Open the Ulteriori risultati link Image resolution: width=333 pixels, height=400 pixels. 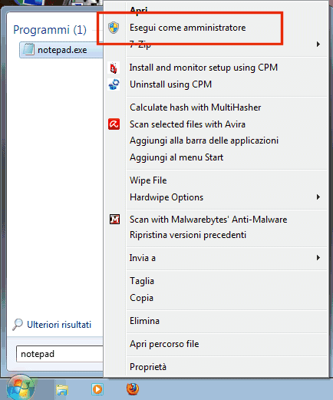(59, 325)
